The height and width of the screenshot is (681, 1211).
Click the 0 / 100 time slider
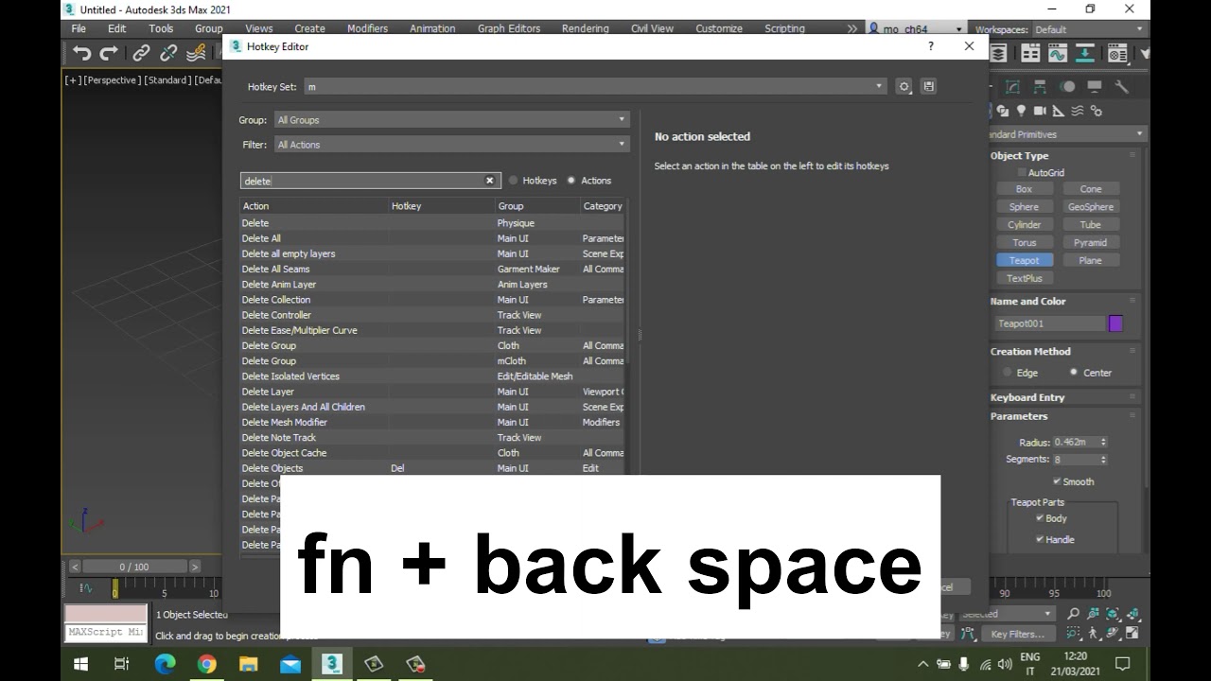[x=134, y=567]
